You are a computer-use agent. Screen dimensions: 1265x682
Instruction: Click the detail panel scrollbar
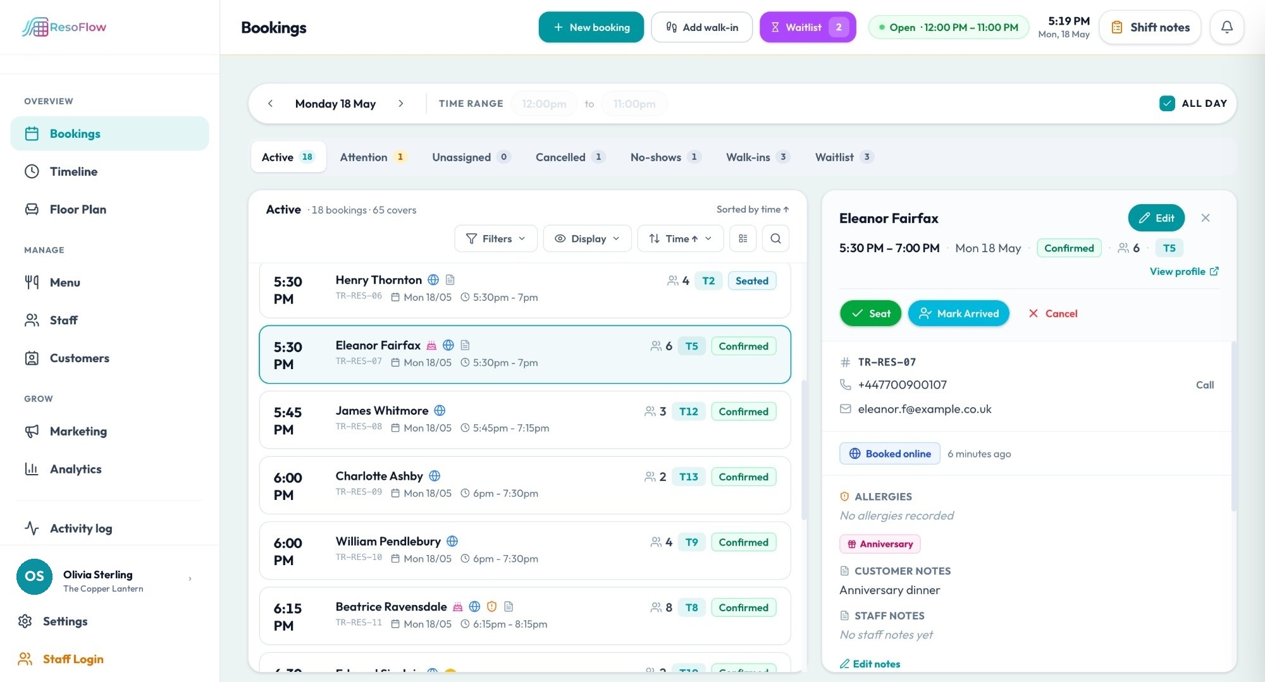pos(1233,426)
